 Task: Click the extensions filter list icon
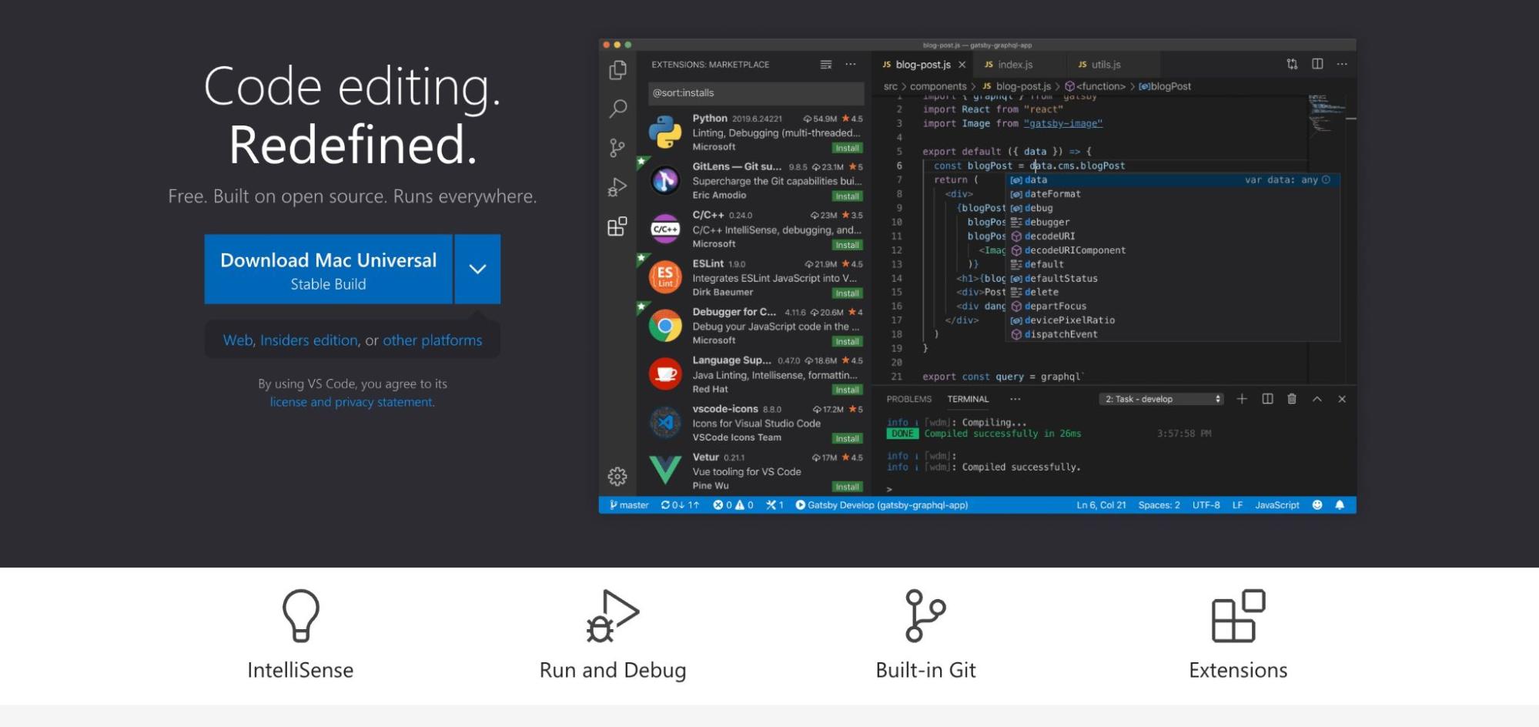[x=826, y=65]
